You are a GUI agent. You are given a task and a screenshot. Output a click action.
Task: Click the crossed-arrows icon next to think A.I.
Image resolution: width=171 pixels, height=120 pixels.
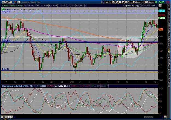[114, 2]
